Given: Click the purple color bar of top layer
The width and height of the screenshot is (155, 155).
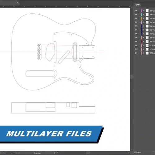Looking at the screenshot, I should (141, 11).
